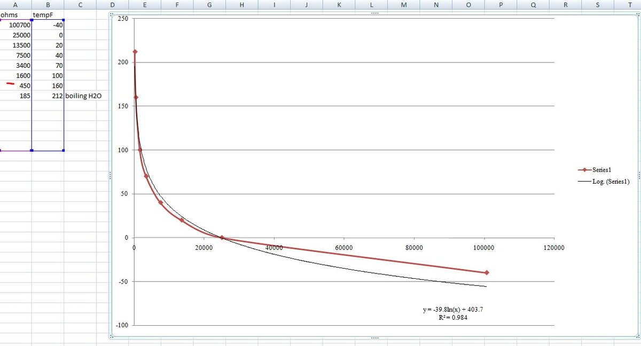Click the chart's top edge resize handle

pyautogui.click(x=374, y=13)
